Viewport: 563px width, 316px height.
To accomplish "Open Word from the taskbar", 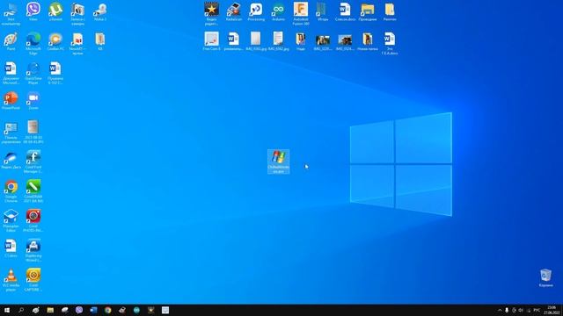I will point(93,310).
